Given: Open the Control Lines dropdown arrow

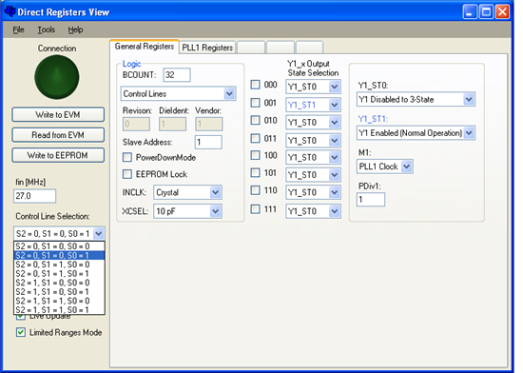Looking at the screenshot, I should tap(229, 94).
